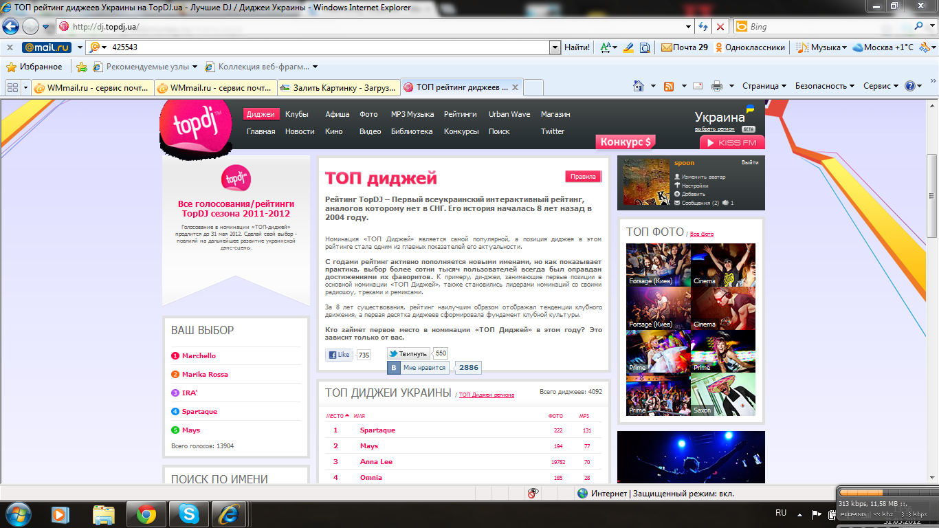939x528 pixels.
Task: Open Windows Explorer folder on taskbar
Action: (x=104, y=514)
